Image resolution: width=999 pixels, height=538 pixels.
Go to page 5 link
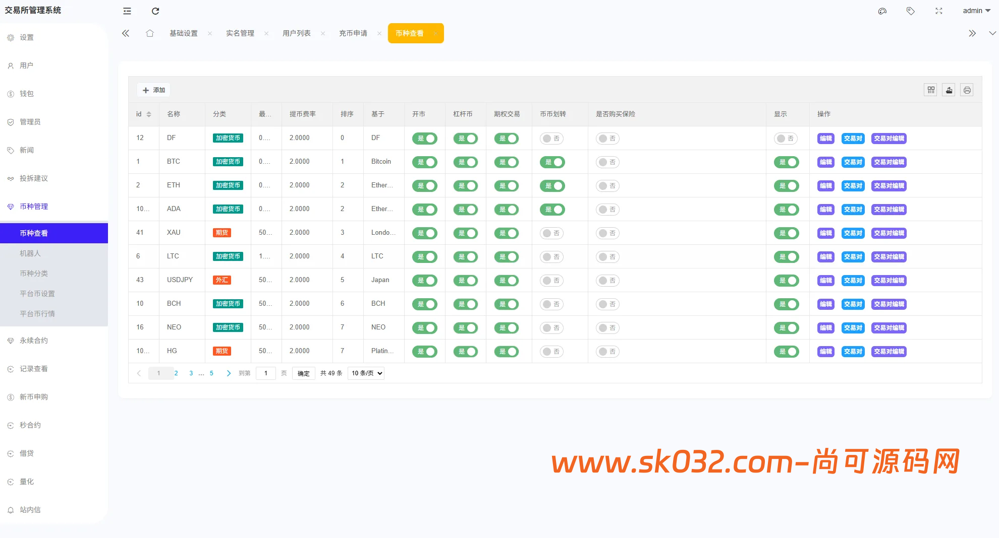pos(211,373)
